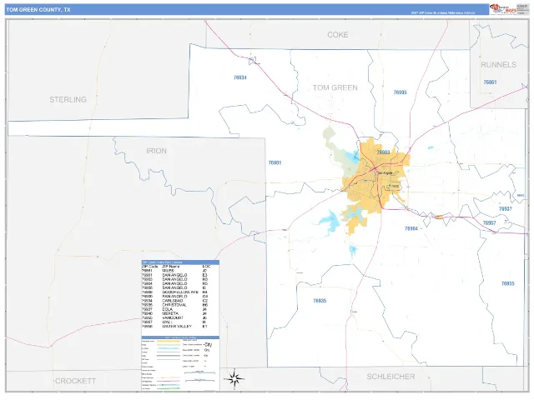Click the COKE county label
This screenshot has height=400, width=534.
pyautogui.click(x=337, y=35)
